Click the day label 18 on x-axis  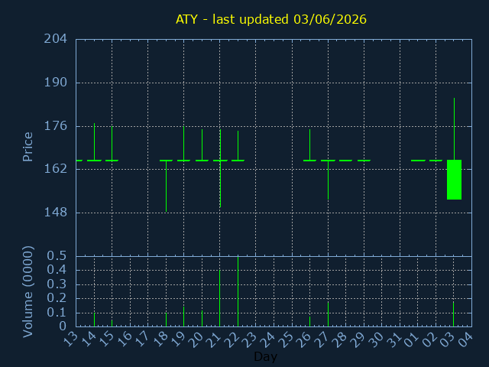(x=161, y=339)
